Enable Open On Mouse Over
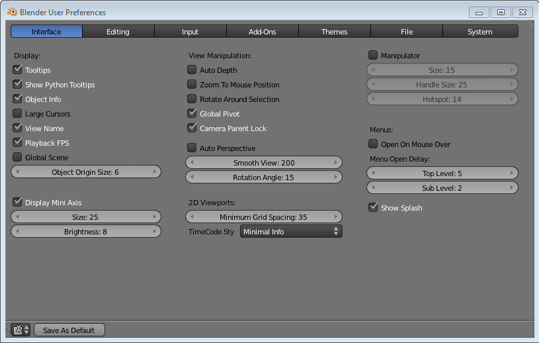 [x=373, y=144]
